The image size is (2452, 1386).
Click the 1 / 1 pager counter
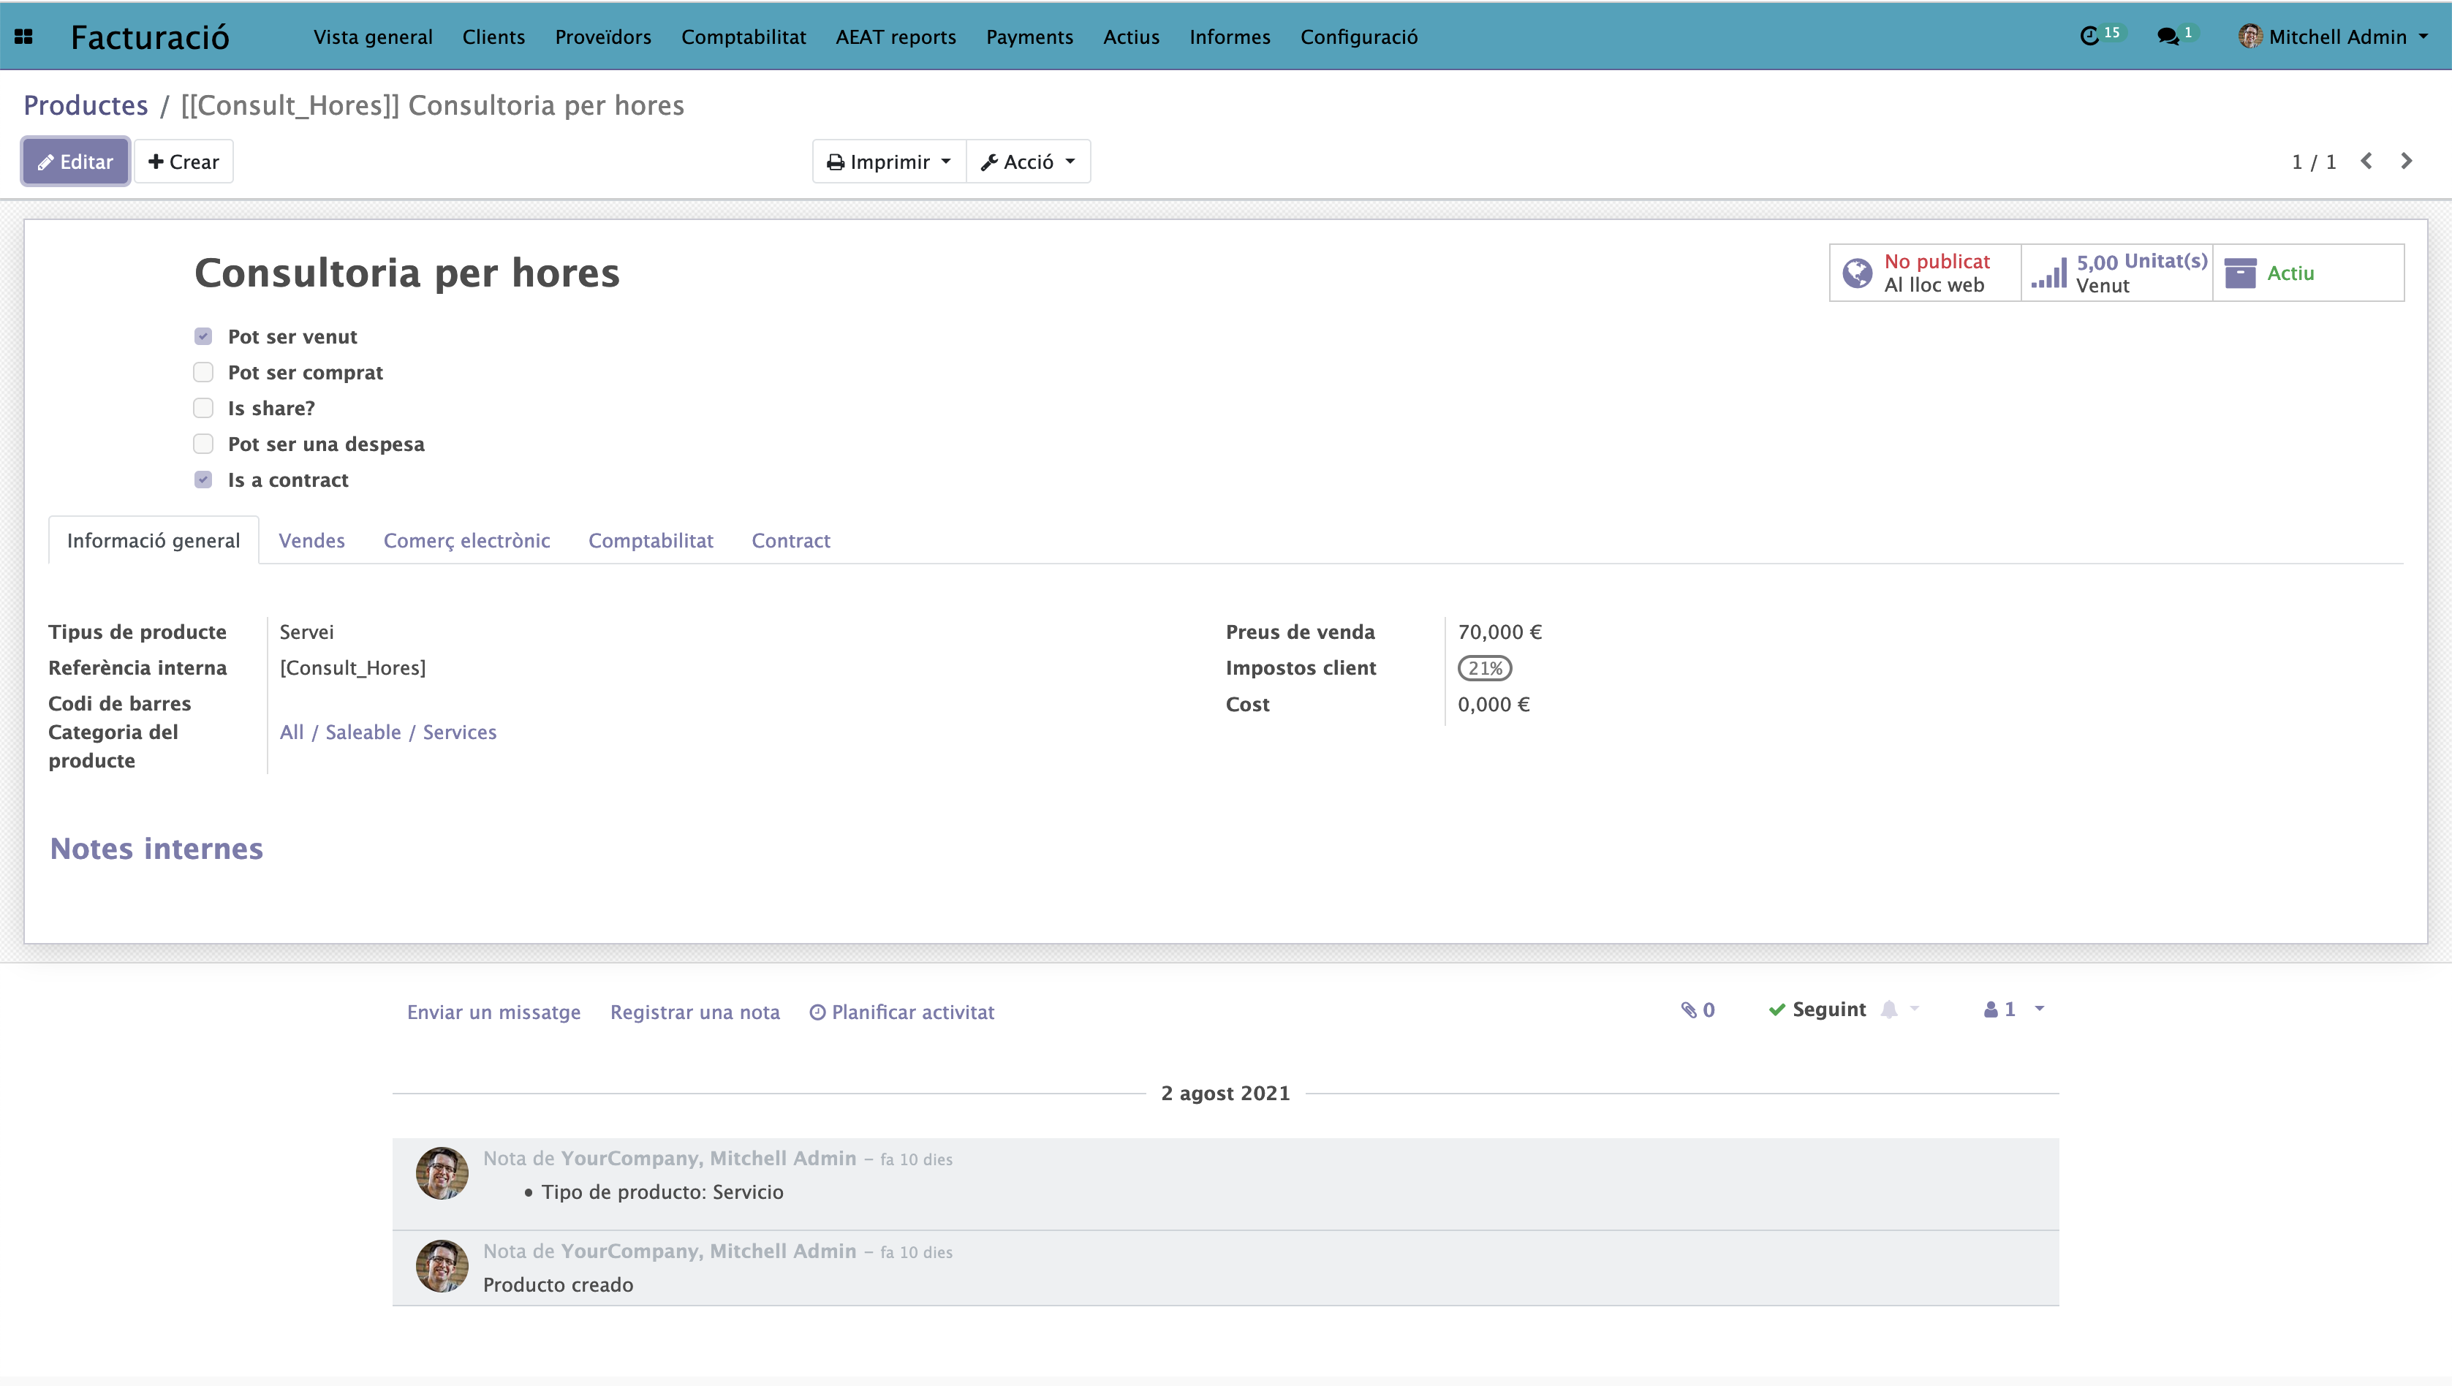pyautogui.click(x=2313, y=162)
